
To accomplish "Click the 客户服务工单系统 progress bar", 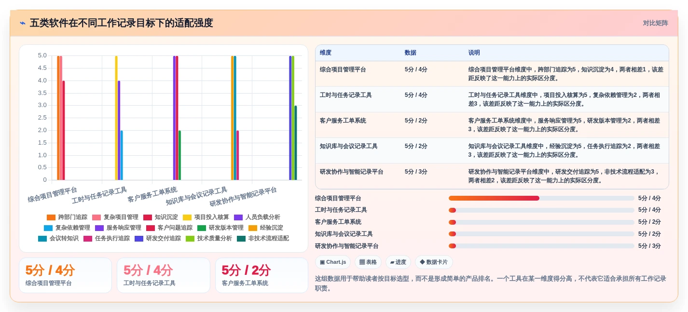I will (541, 222).
